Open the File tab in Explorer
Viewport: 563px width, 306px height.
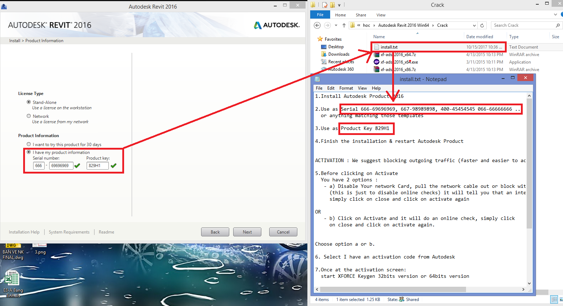pyautogui.click(x=320, y=15)
